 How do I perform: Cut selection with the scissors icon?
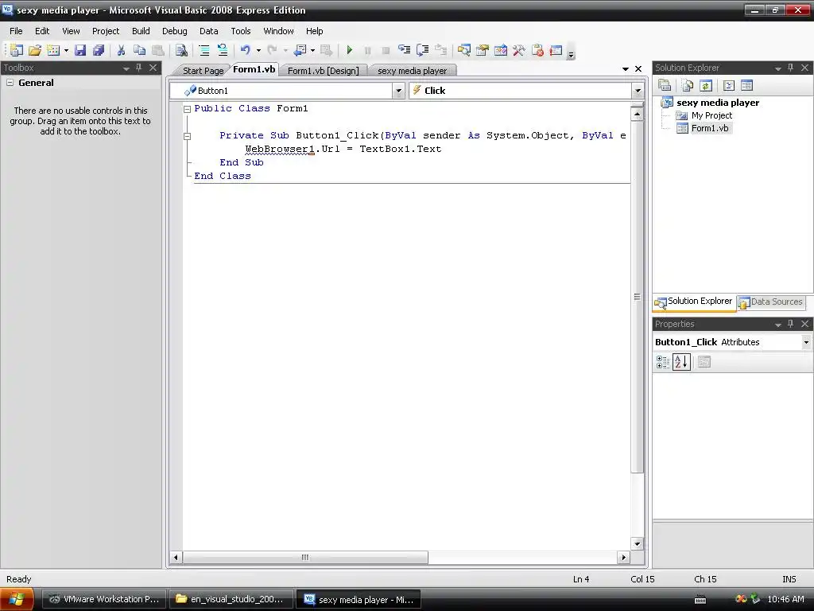pyautogui.click(x=121, y=50)
